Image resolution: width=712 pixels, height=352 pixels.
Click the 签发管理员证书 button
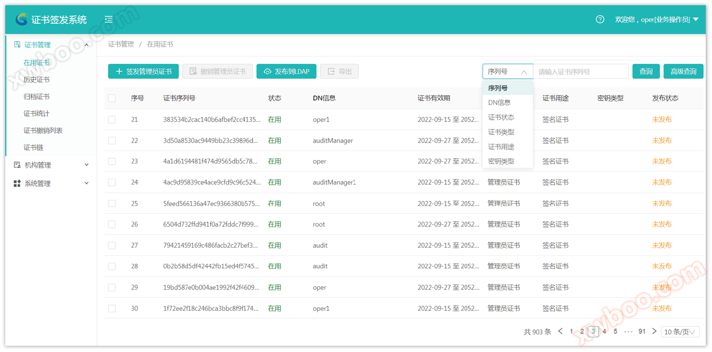click(143, 72)
